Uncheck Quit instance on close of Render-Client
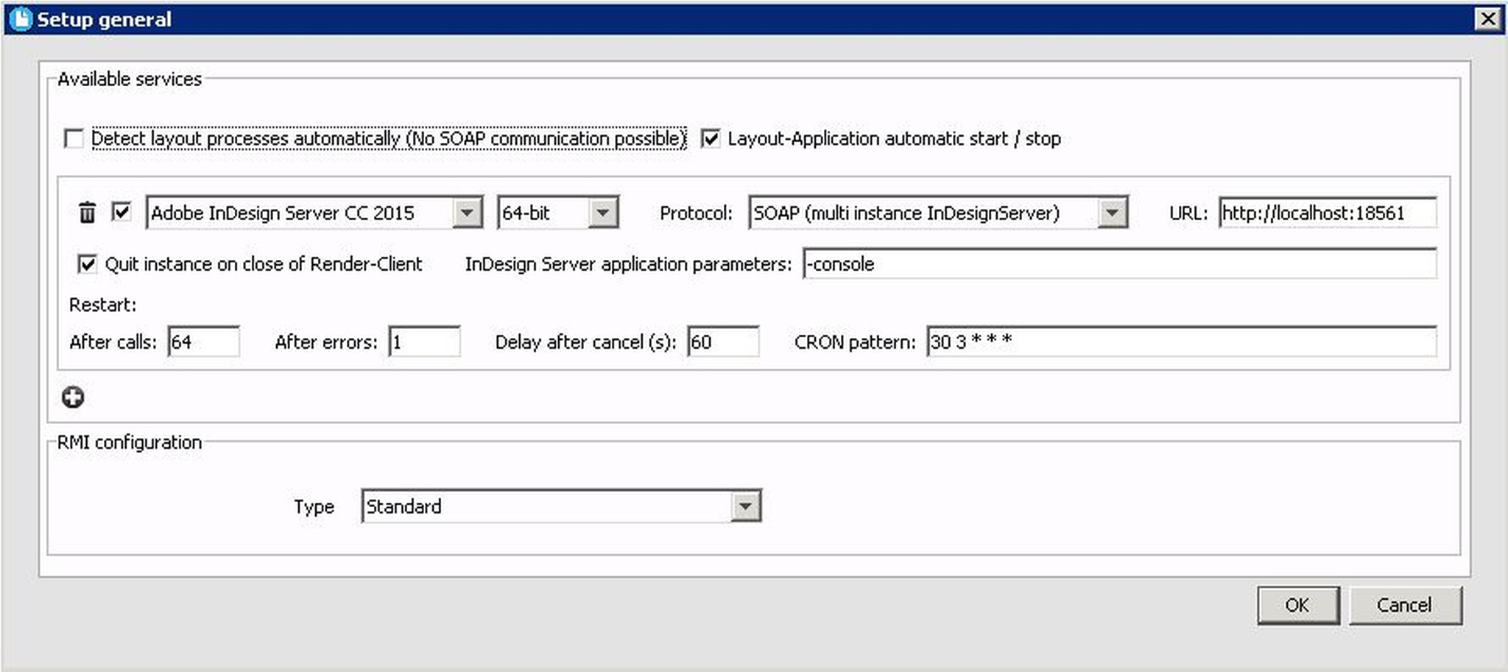The height and width of the screenshot is (672, 1508). (87, 264)
